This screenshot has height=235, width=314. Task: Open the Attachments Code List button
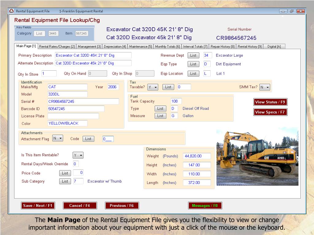88,139
